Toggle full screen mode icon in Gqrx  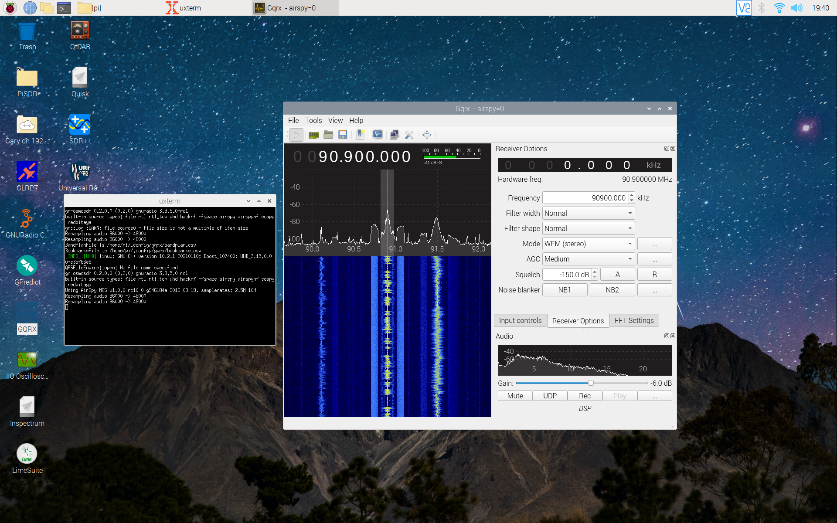(x=427, y=135)
